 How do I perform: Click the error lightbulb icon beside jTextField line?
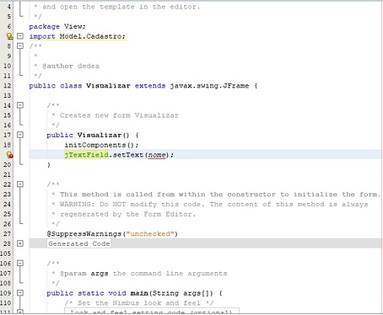click(9, 155)
